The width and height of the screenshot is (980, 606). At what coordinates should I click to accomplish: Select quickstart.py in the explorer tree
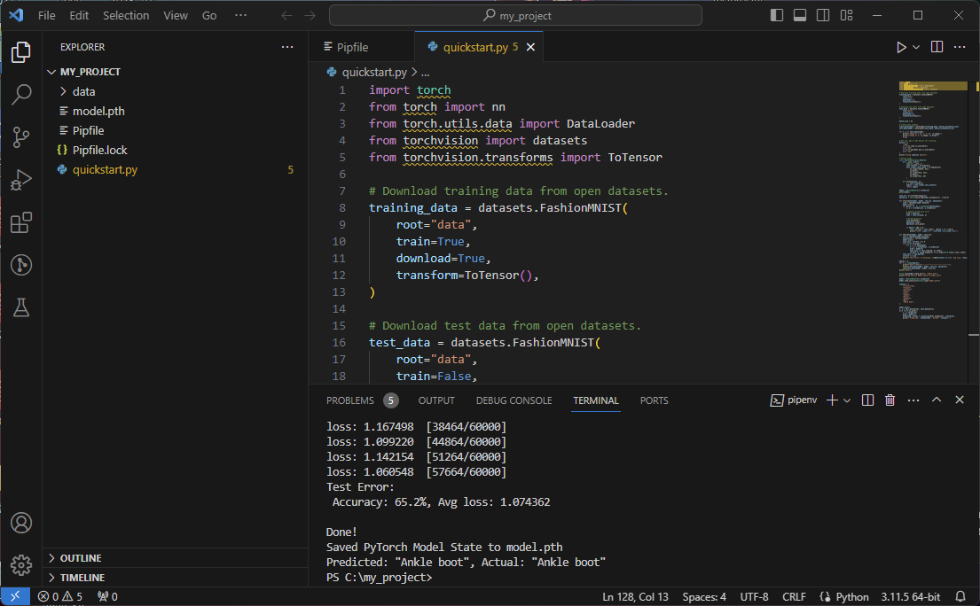[x=105, y=169]
